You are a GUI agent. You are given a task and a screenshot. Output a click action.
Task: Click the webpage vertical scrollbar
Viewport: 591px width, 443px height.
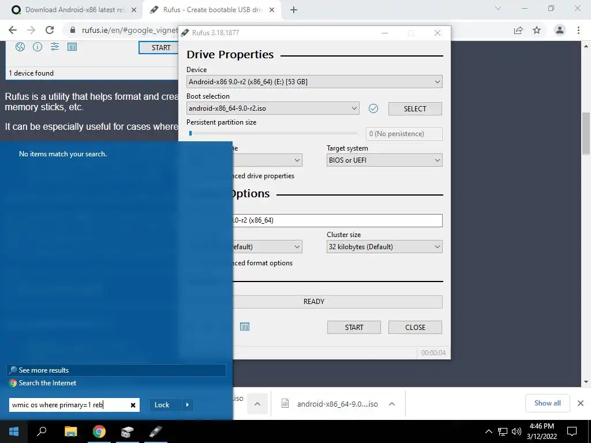pos(586,134)
